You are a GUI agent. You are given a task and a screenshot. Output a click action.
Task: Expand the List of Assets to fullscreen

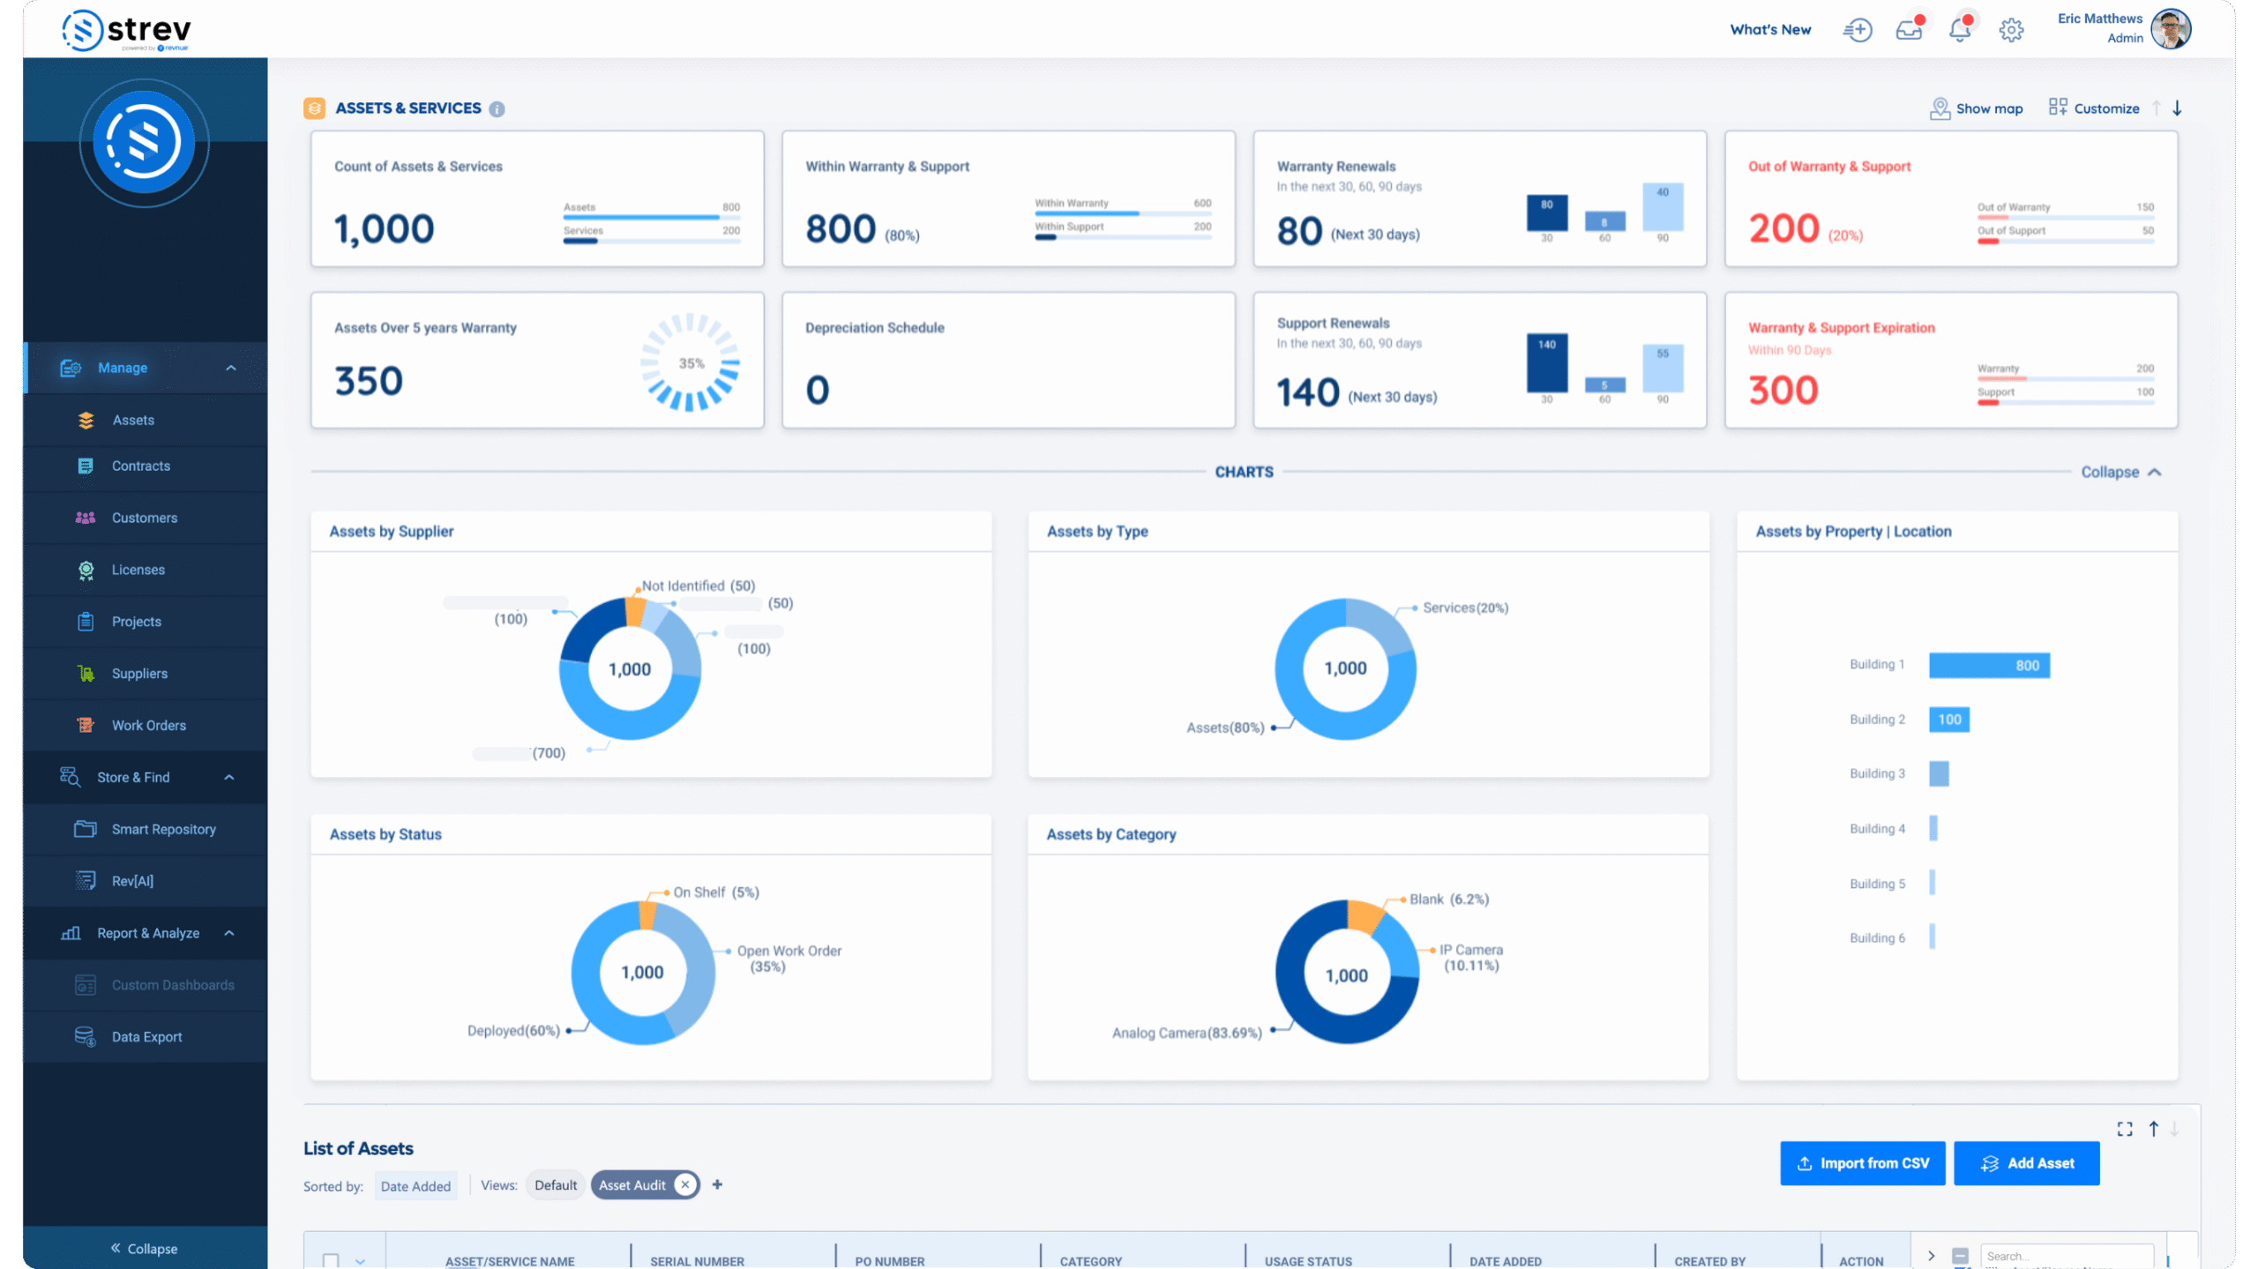coord(2125,1129)
